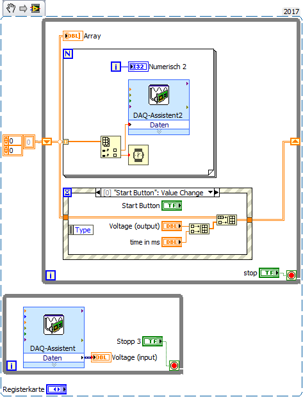
Task: Click the DAQ-Assistent2 name label
Action: (158, 115)
